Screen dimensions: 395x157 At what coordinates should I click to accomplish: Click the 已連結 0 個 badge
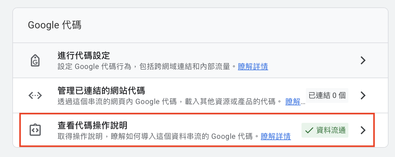tap(327, 95)
